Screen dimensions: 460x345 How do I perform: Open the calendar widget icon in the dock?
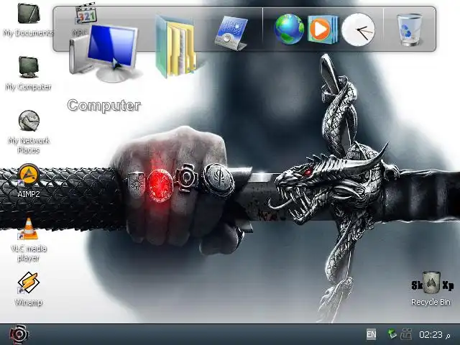pyautogui.click(x=231, y=34)
